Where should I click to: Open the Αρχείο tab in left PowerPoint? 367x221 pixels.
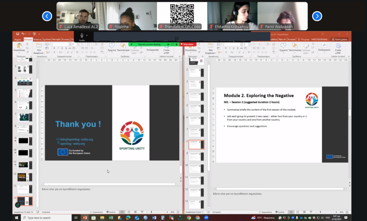[x=18, y=39]
